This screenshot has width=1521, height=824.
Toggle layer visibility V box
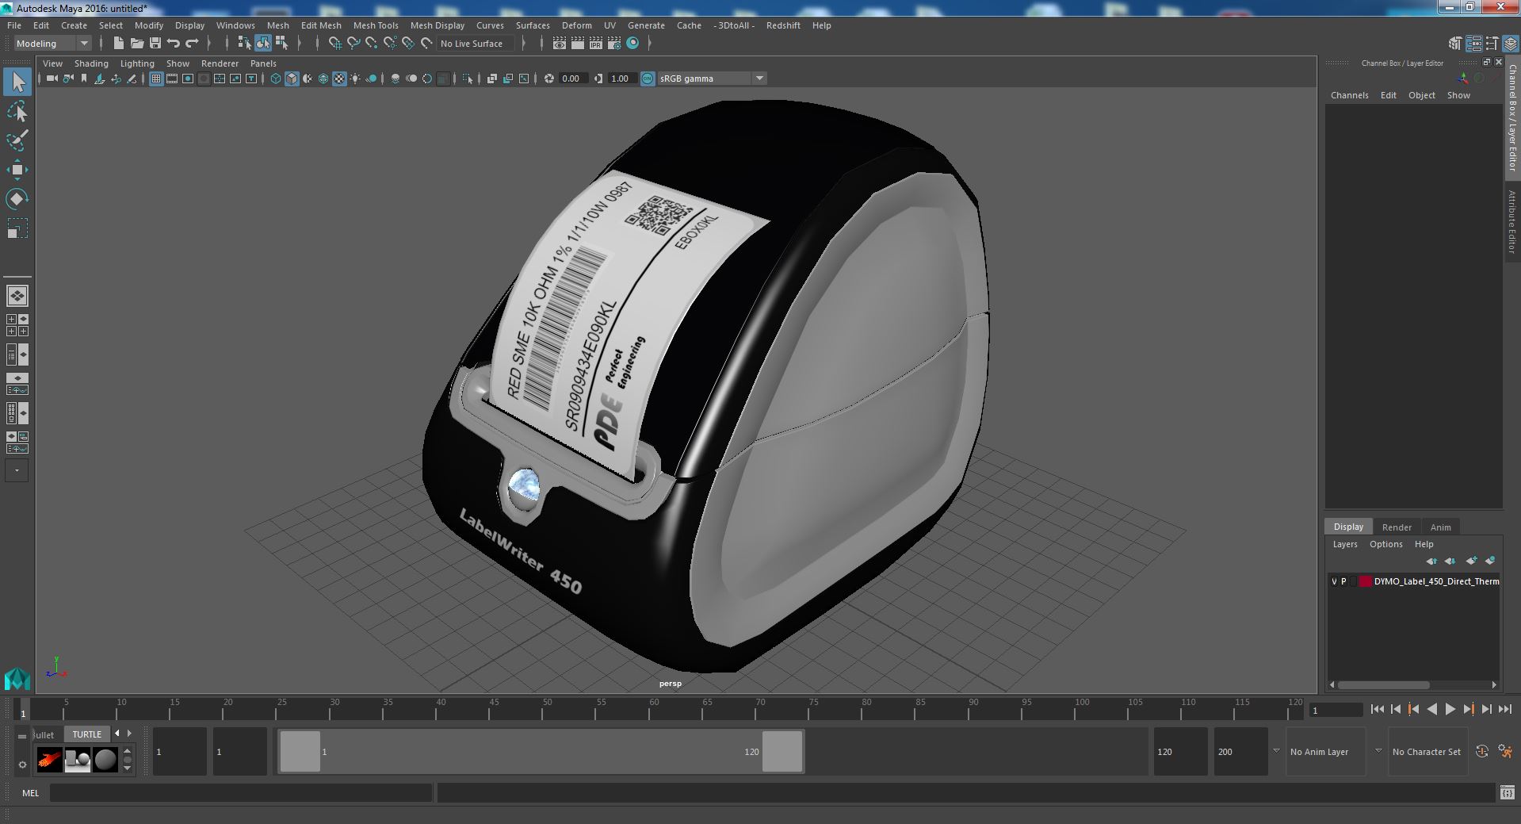[1334, 581]
